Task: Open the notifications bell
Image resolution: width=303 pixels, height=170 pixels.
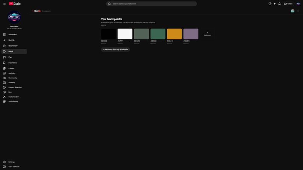Action: 279,4
